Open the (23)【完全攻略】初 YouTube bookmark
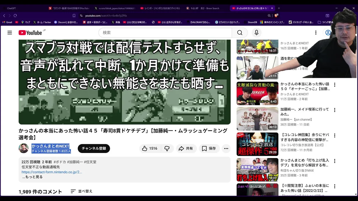This screenshot has width=358, height=201. [135, 22]
